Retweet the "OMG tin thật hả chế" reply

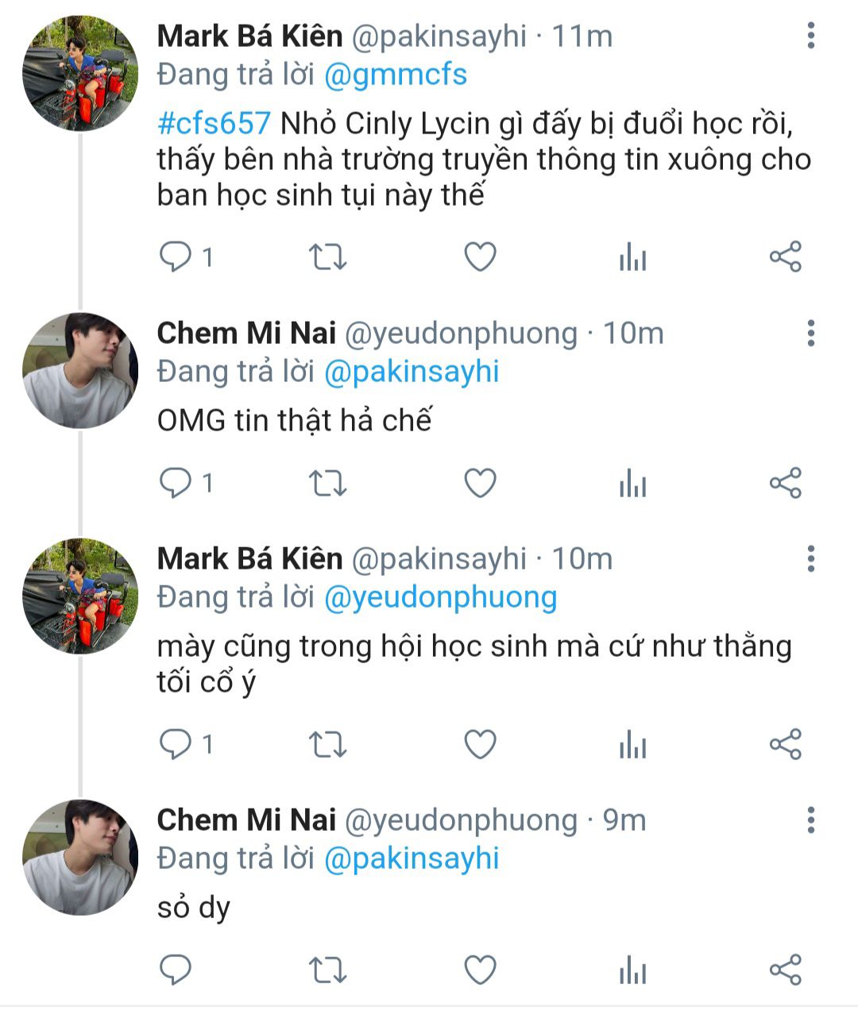327,483
